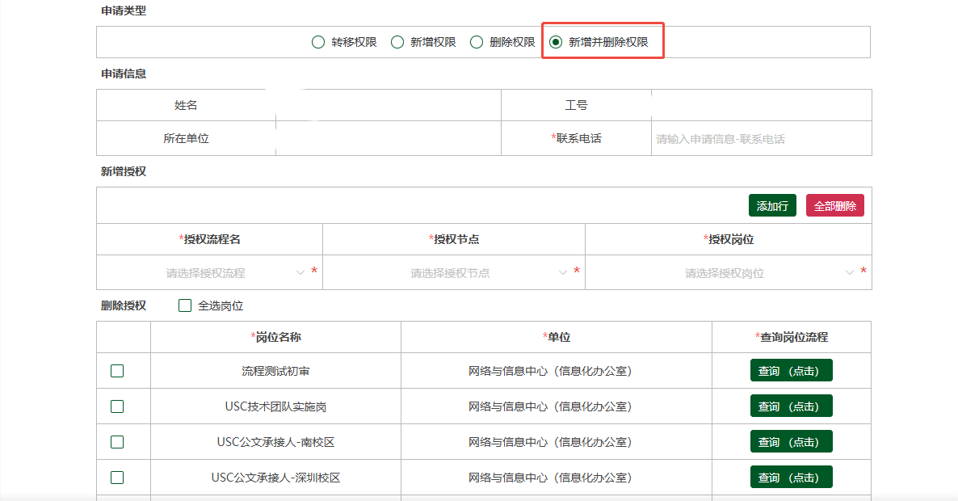The height and width of the screenshot is (501, 958).
Task: Click the green 添加行 button
Action: (x=772, y=206)
